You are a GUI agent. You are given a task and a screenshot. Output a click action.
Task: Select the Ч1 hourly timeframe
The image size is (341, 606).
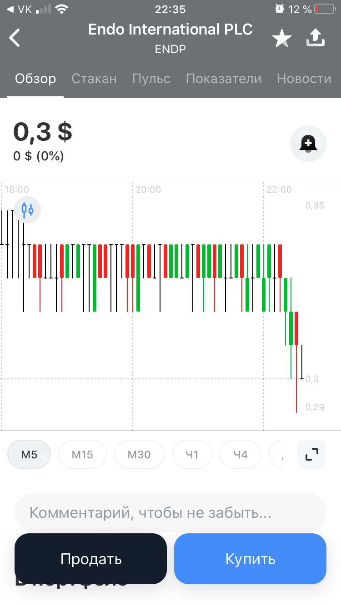pos(192,454)
